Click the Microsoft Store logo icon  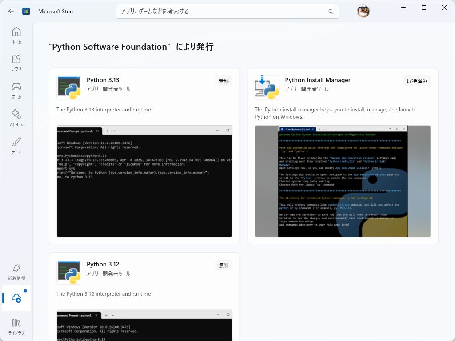pos(26,11)
